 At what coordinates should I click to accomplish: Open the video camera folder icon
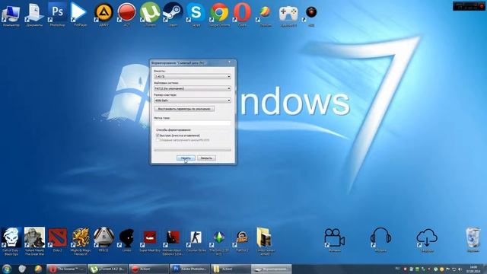pos(335,240)
